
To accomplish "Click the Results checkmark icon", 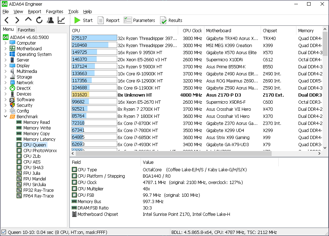I will tap(163, 20).
